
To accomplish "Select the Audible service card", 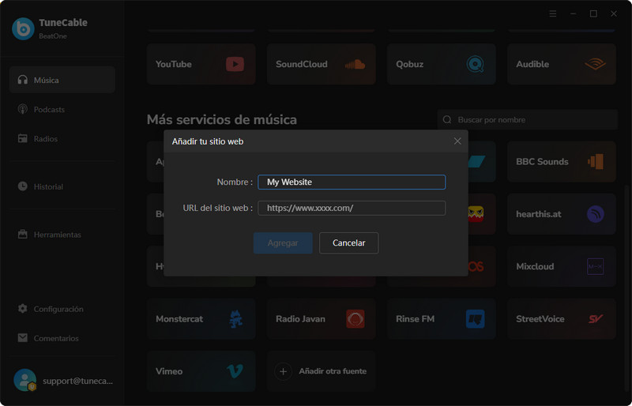I will [x=562, y=64].
